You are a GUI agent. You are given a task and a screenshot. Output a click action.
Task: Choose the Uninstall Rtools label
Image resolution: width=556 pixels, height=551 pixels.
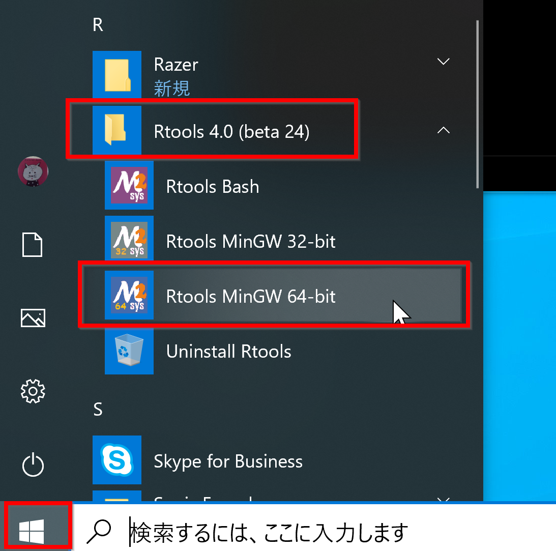(x=229, y=352)
